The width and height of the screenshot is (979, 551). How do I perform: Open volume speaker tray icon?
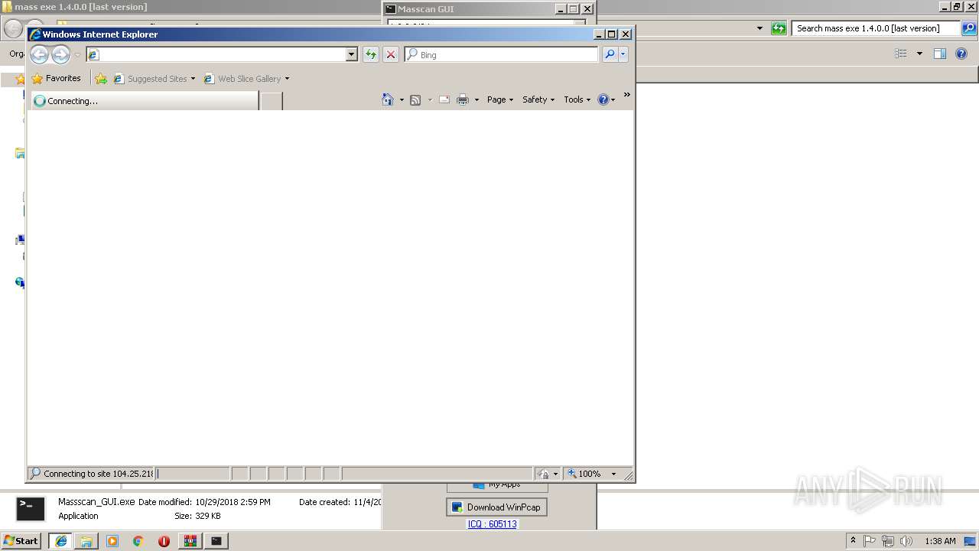[x=906, y=541]
